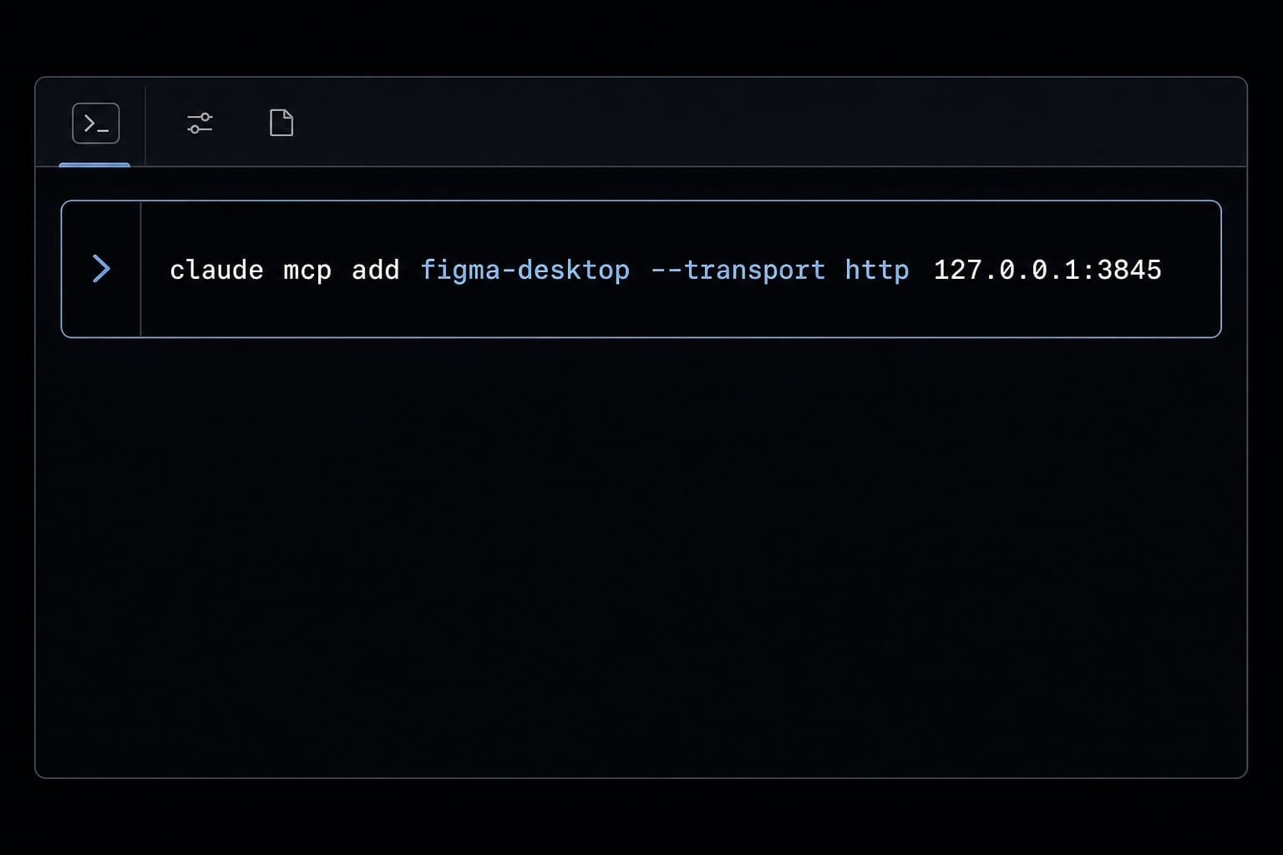Click the word "mcp" in the command
Image resolution: width=1283 pixels, height=855 pixels.
[x=307, y=271]
